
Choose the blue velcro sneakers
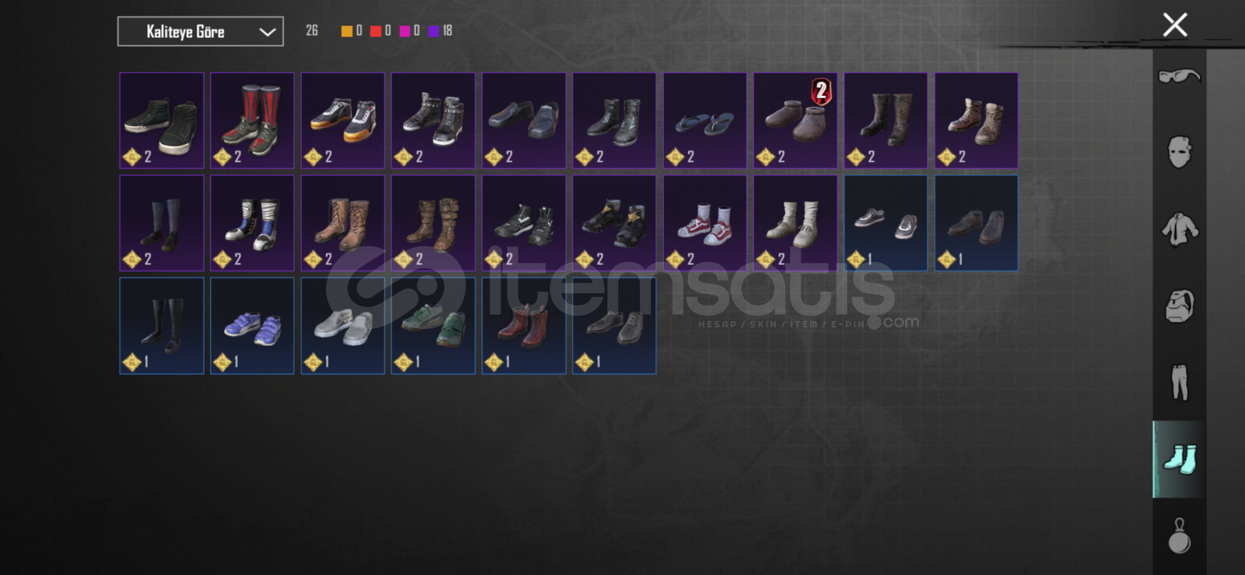[x=252, y=326]
